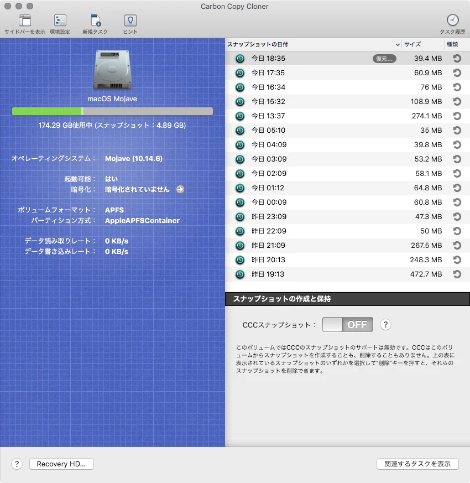Click the 267.5 MB size value
Viewport: 470px width, 483px height.
point(426,246)
